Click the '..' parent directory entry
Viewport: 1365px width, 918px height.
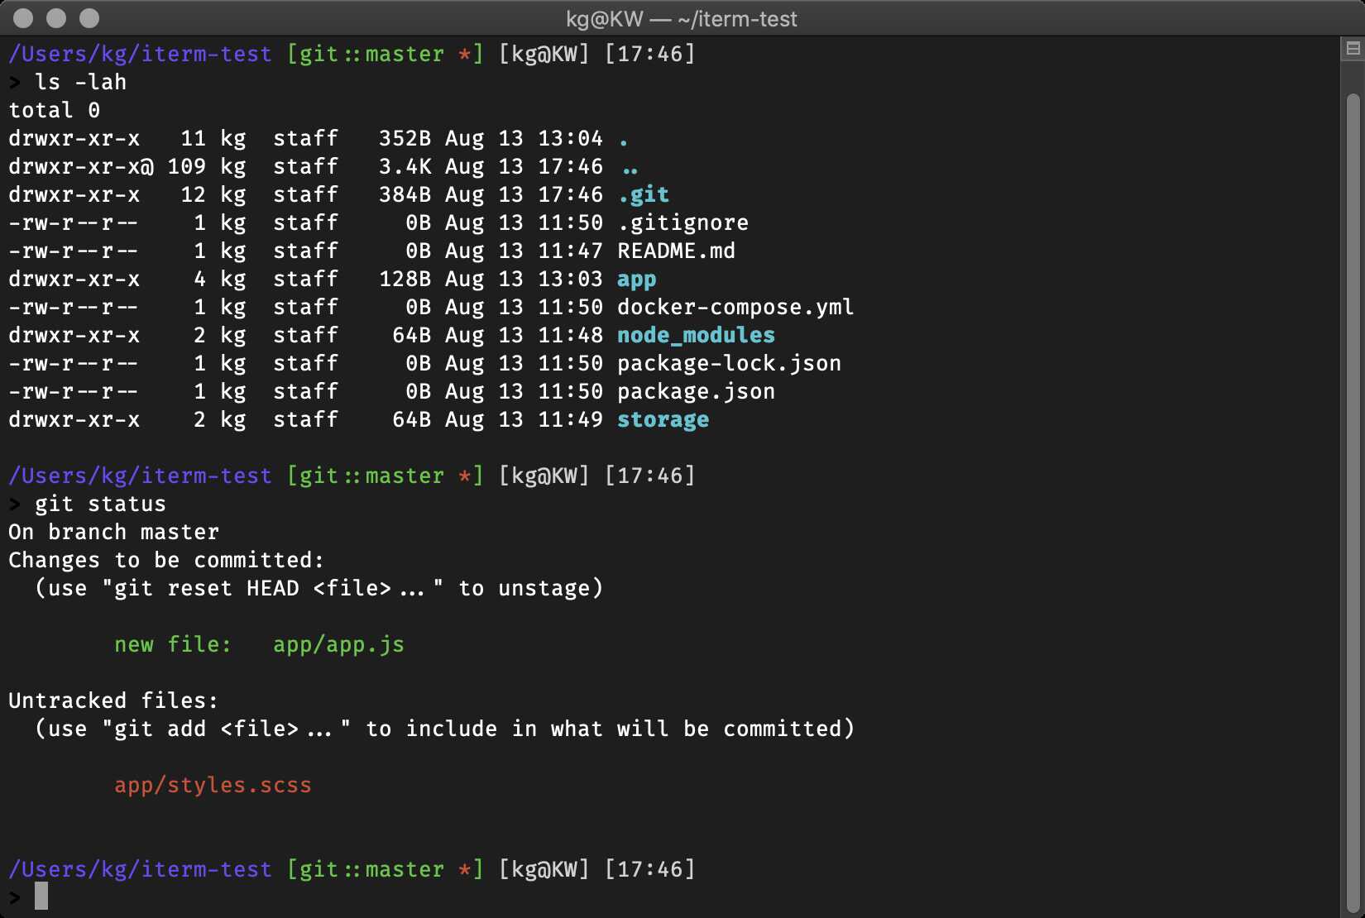point(630,171)
